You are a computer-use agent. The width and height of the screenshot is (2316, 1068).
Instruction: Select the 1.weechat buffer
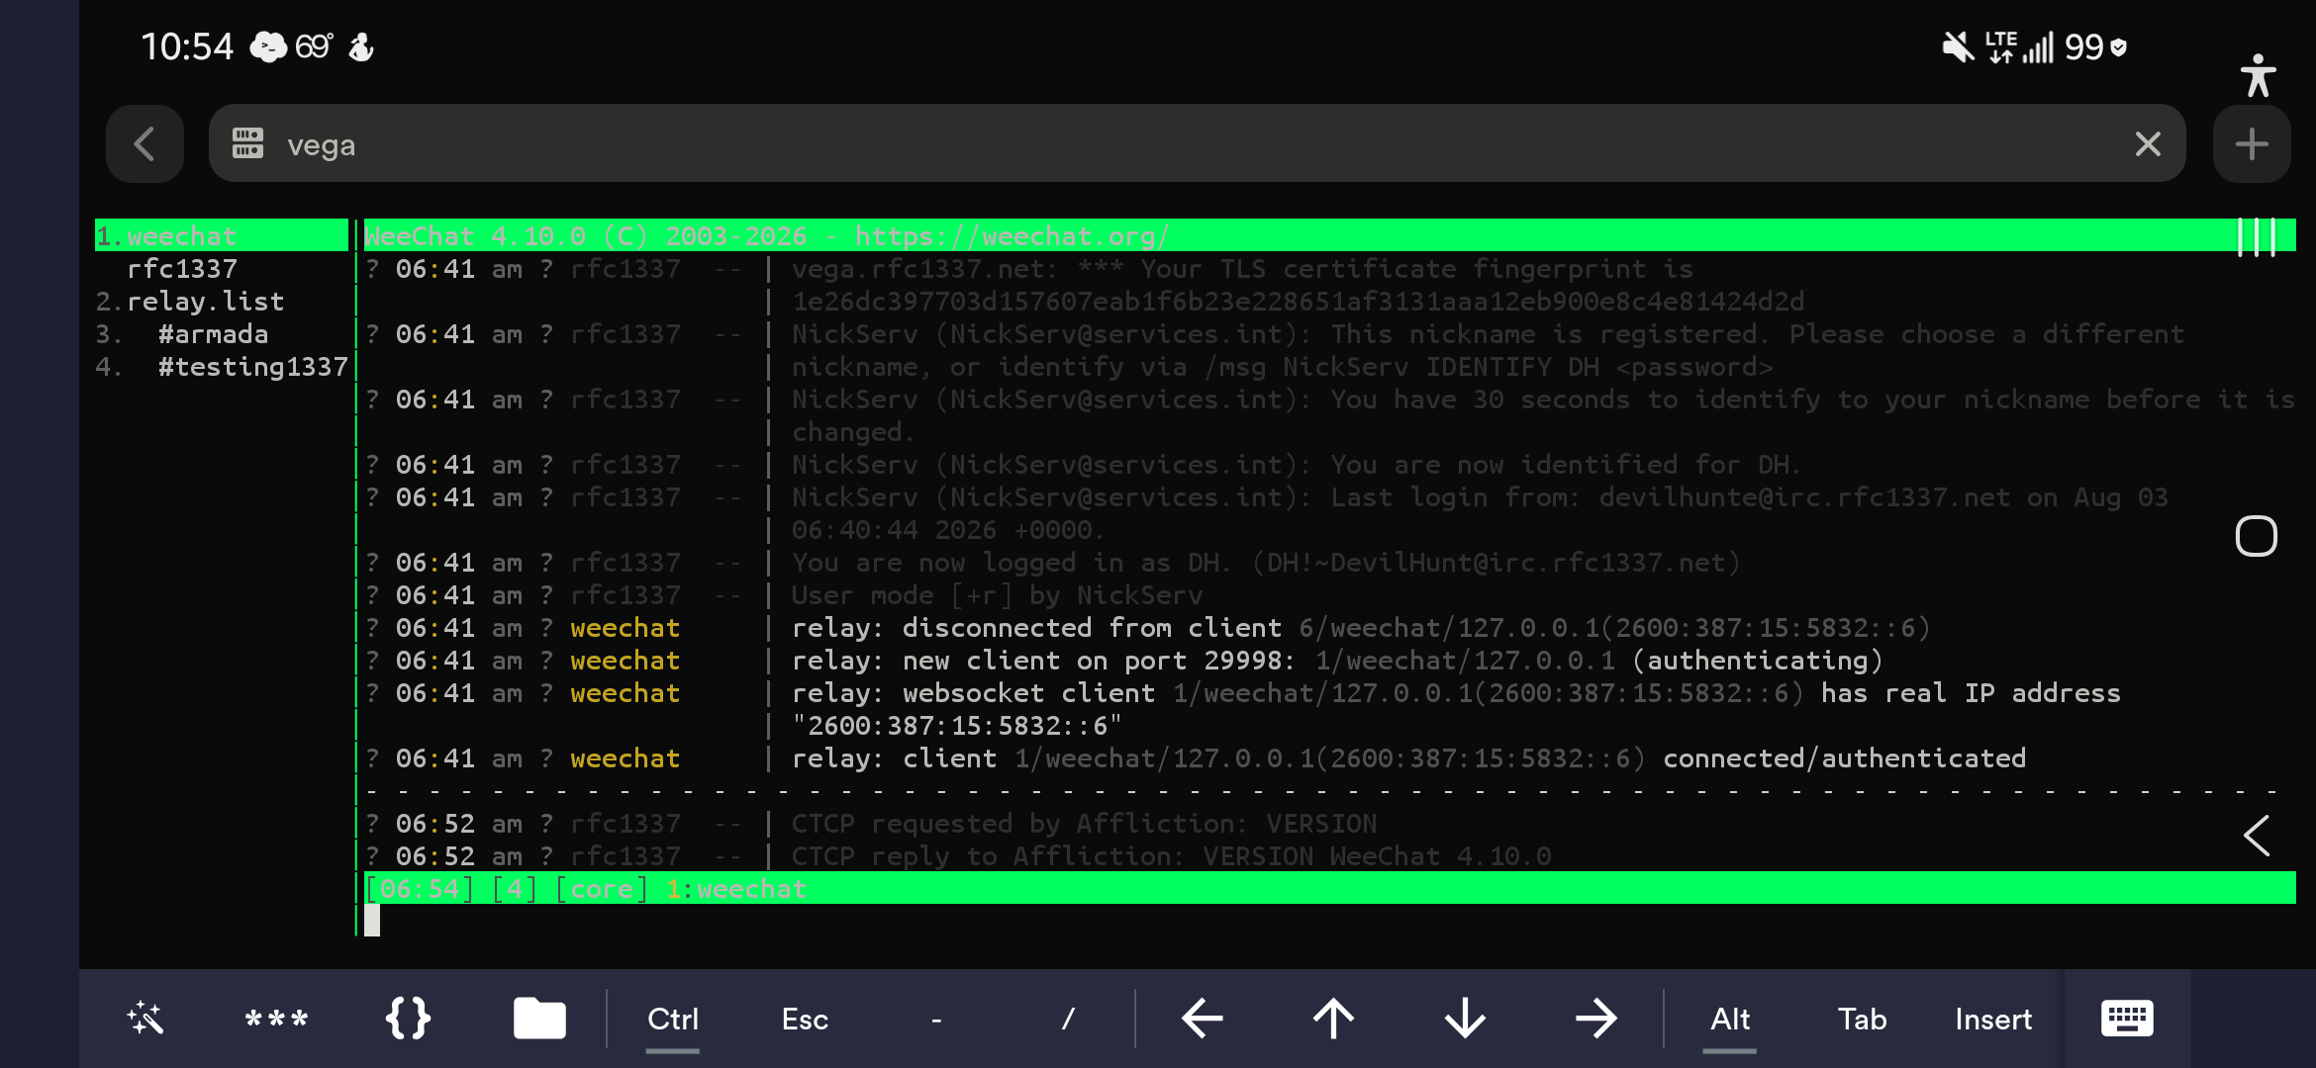222,236
